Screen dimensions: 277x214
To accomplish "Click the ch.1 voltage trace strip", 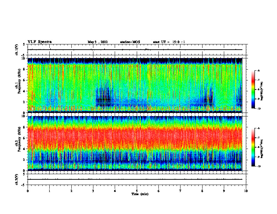I will point(137,50).
